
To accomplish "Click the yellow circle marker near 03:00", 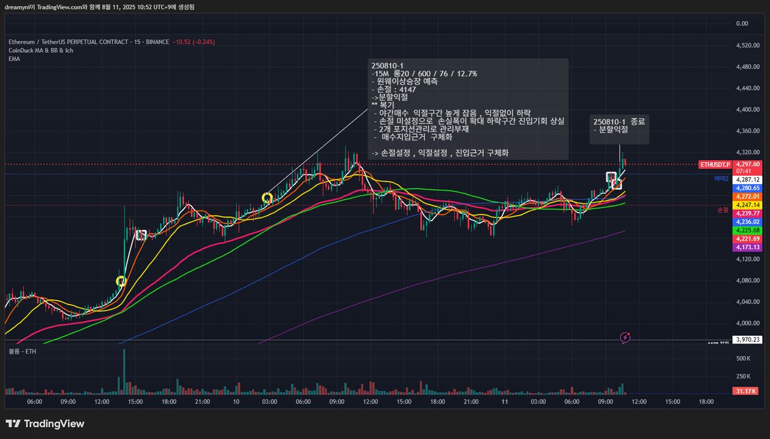I will point(267,197).
